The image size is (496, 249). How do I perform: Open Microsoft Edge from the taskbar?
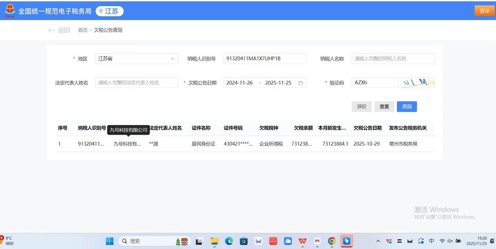coord(229,241)
